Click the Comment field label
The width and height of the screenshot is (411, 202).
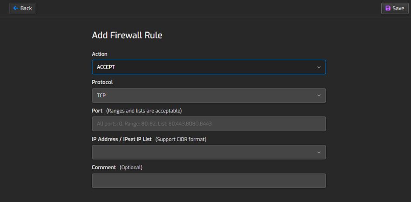(x=104, y=168)
